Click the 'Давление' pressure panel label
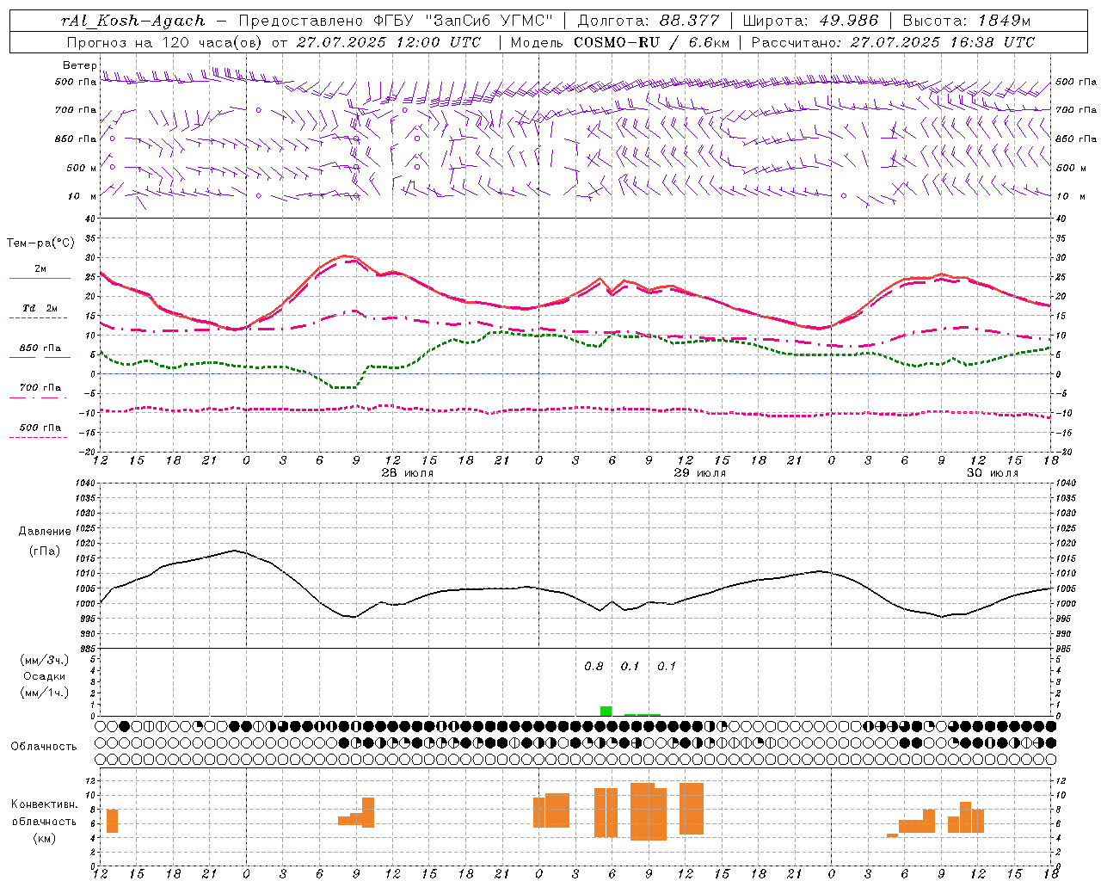The height and width of the screenshot is (881, 1101). coord(45,532)
